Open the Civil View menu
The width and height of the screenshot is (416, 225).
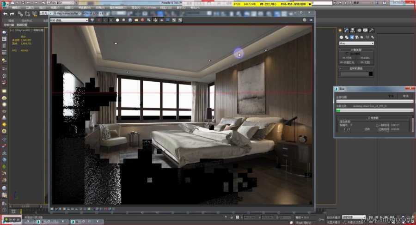tap(150, 8)
